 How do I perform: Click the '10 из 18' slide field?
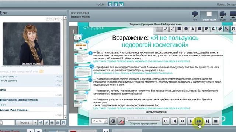pos(97,121)
